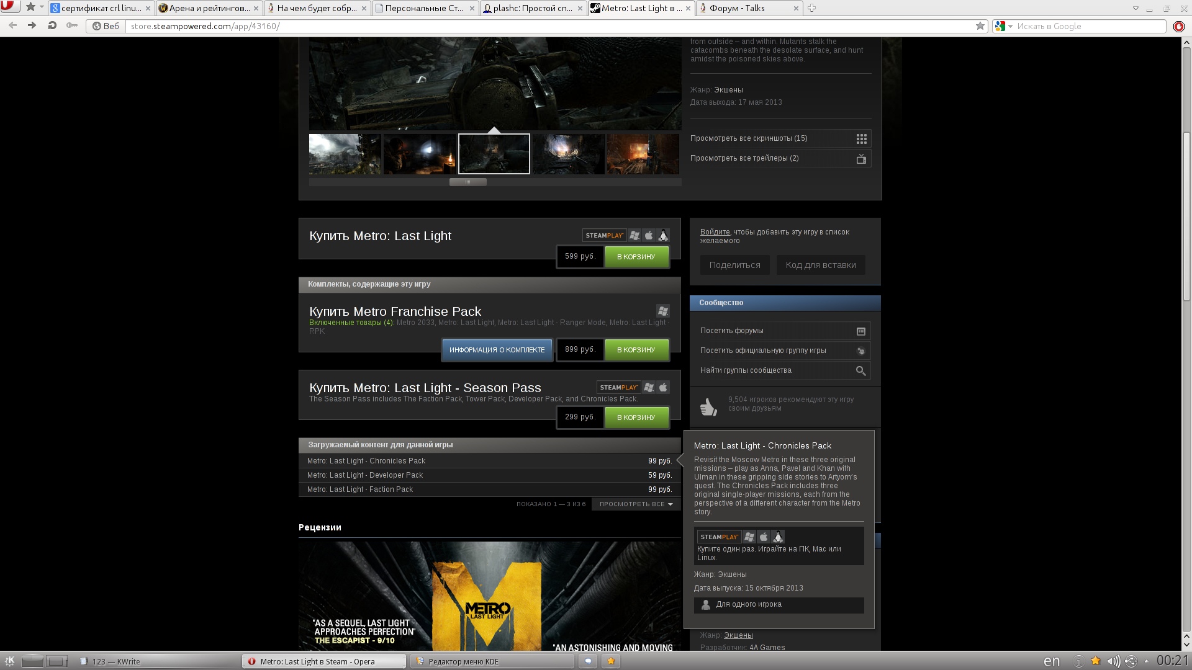This screenshot has height=670, width=1192.
Task: Open the Google search engine dropdown
Action: pyautogui.click(x=1003, y=26)
